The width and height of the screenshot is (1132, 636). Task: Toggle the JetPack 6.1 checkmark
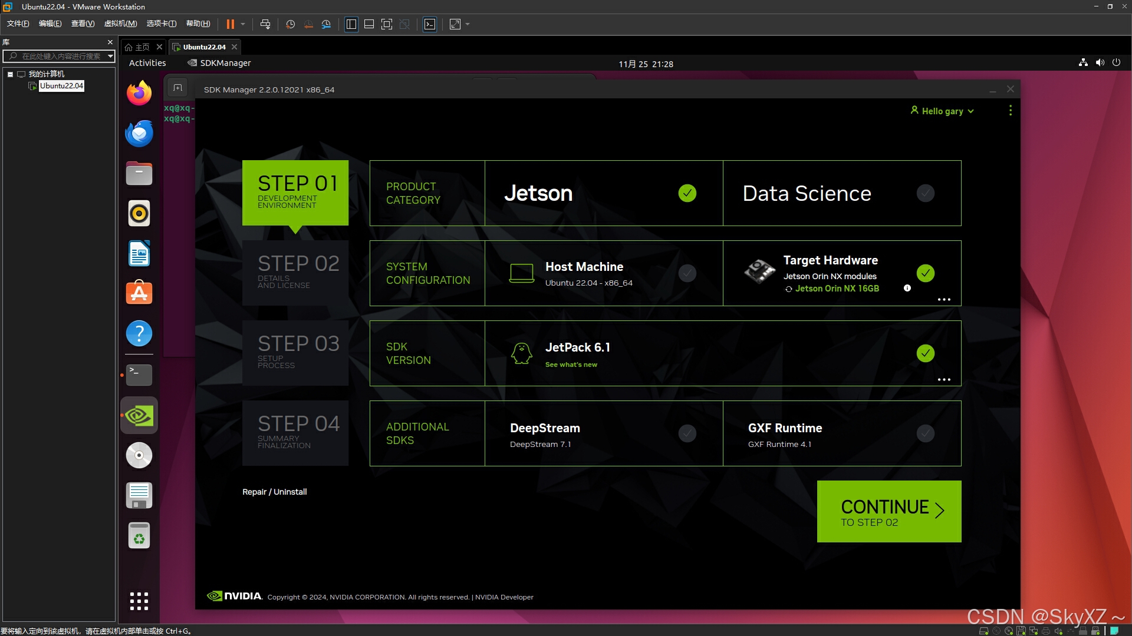925,353
